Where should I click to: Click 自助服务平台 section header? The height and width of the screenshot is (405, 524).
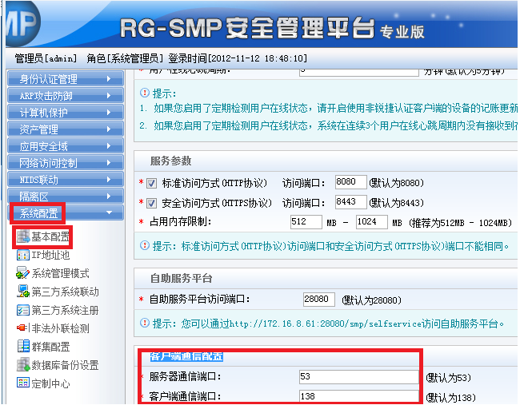tap(181, 278)
